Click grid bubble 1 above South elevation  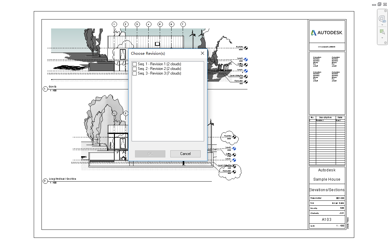114,24
